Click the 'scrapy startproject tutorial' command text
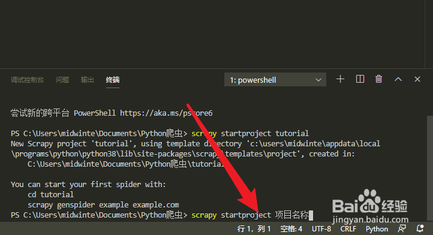Image resolution: width=433 pixels, height=235 pixels. click(x=250, y=134)
